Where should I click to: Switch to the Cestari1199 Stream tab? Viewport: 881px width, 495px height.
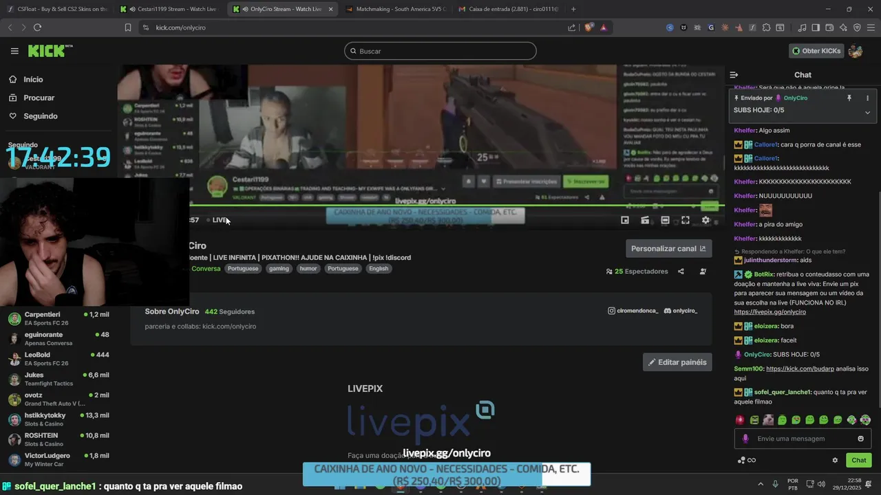click(x=170, y=9)
